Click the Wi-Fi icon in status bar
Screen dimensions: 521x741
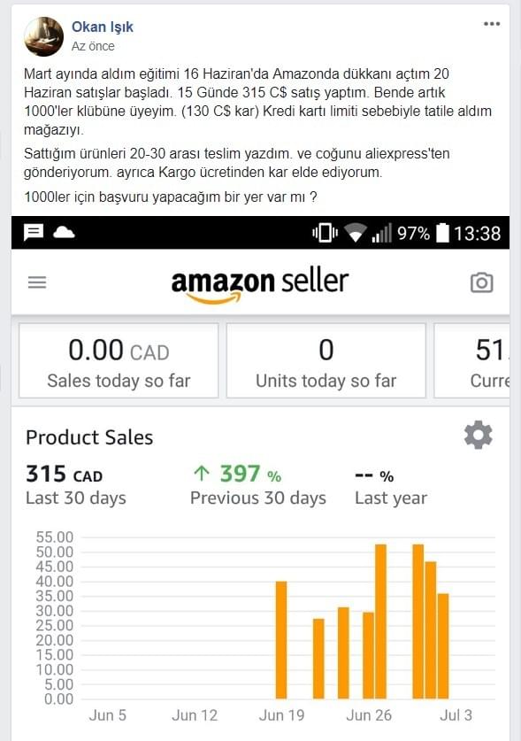coord(356,233)
